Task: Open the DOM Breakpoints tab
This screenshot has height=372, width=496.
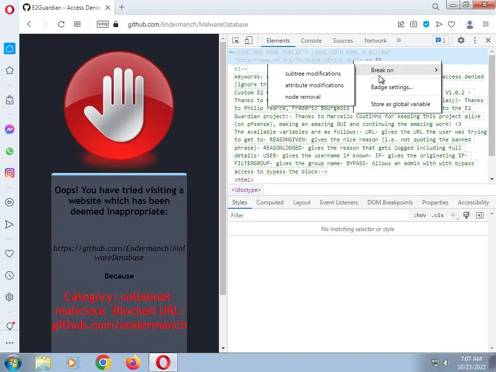Action: click(390, 202)
